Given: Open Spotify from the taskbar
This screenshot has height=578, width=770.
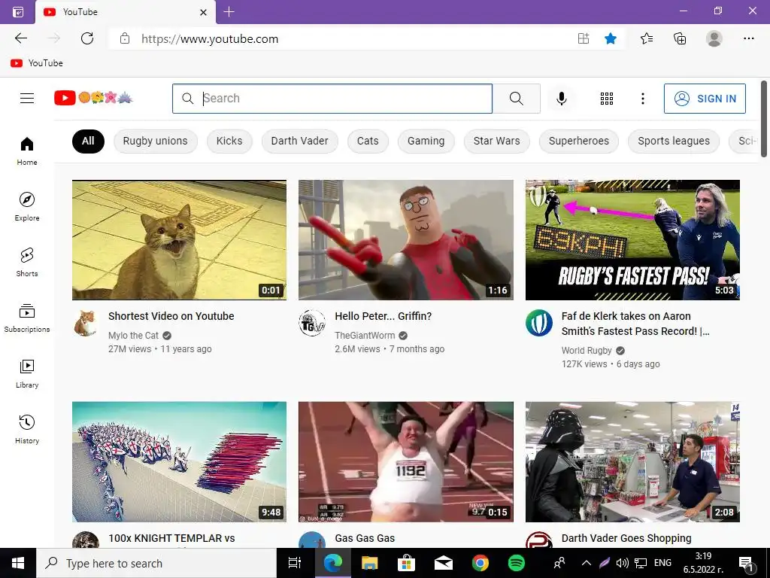Looking at the screenshot, I should [x=516, y=563].
